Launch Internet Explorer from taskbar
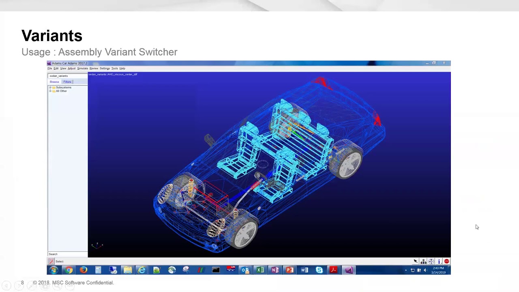The image size is (519, 292). coord(142,270)
